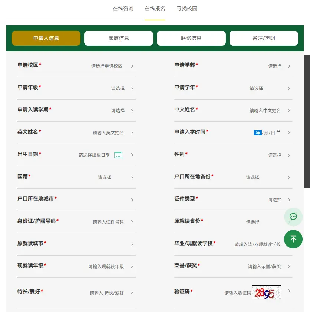The image size is (310, 312).
Task: Click the chevron arrow in 身份证/护照号码 row
Action: [x=132, y=222]
